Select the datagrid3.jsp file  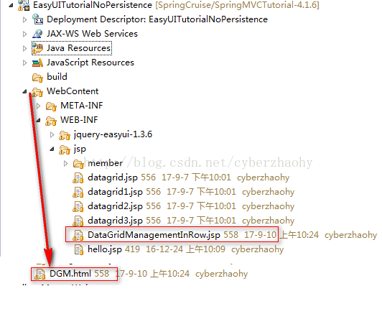pos(115,221)
